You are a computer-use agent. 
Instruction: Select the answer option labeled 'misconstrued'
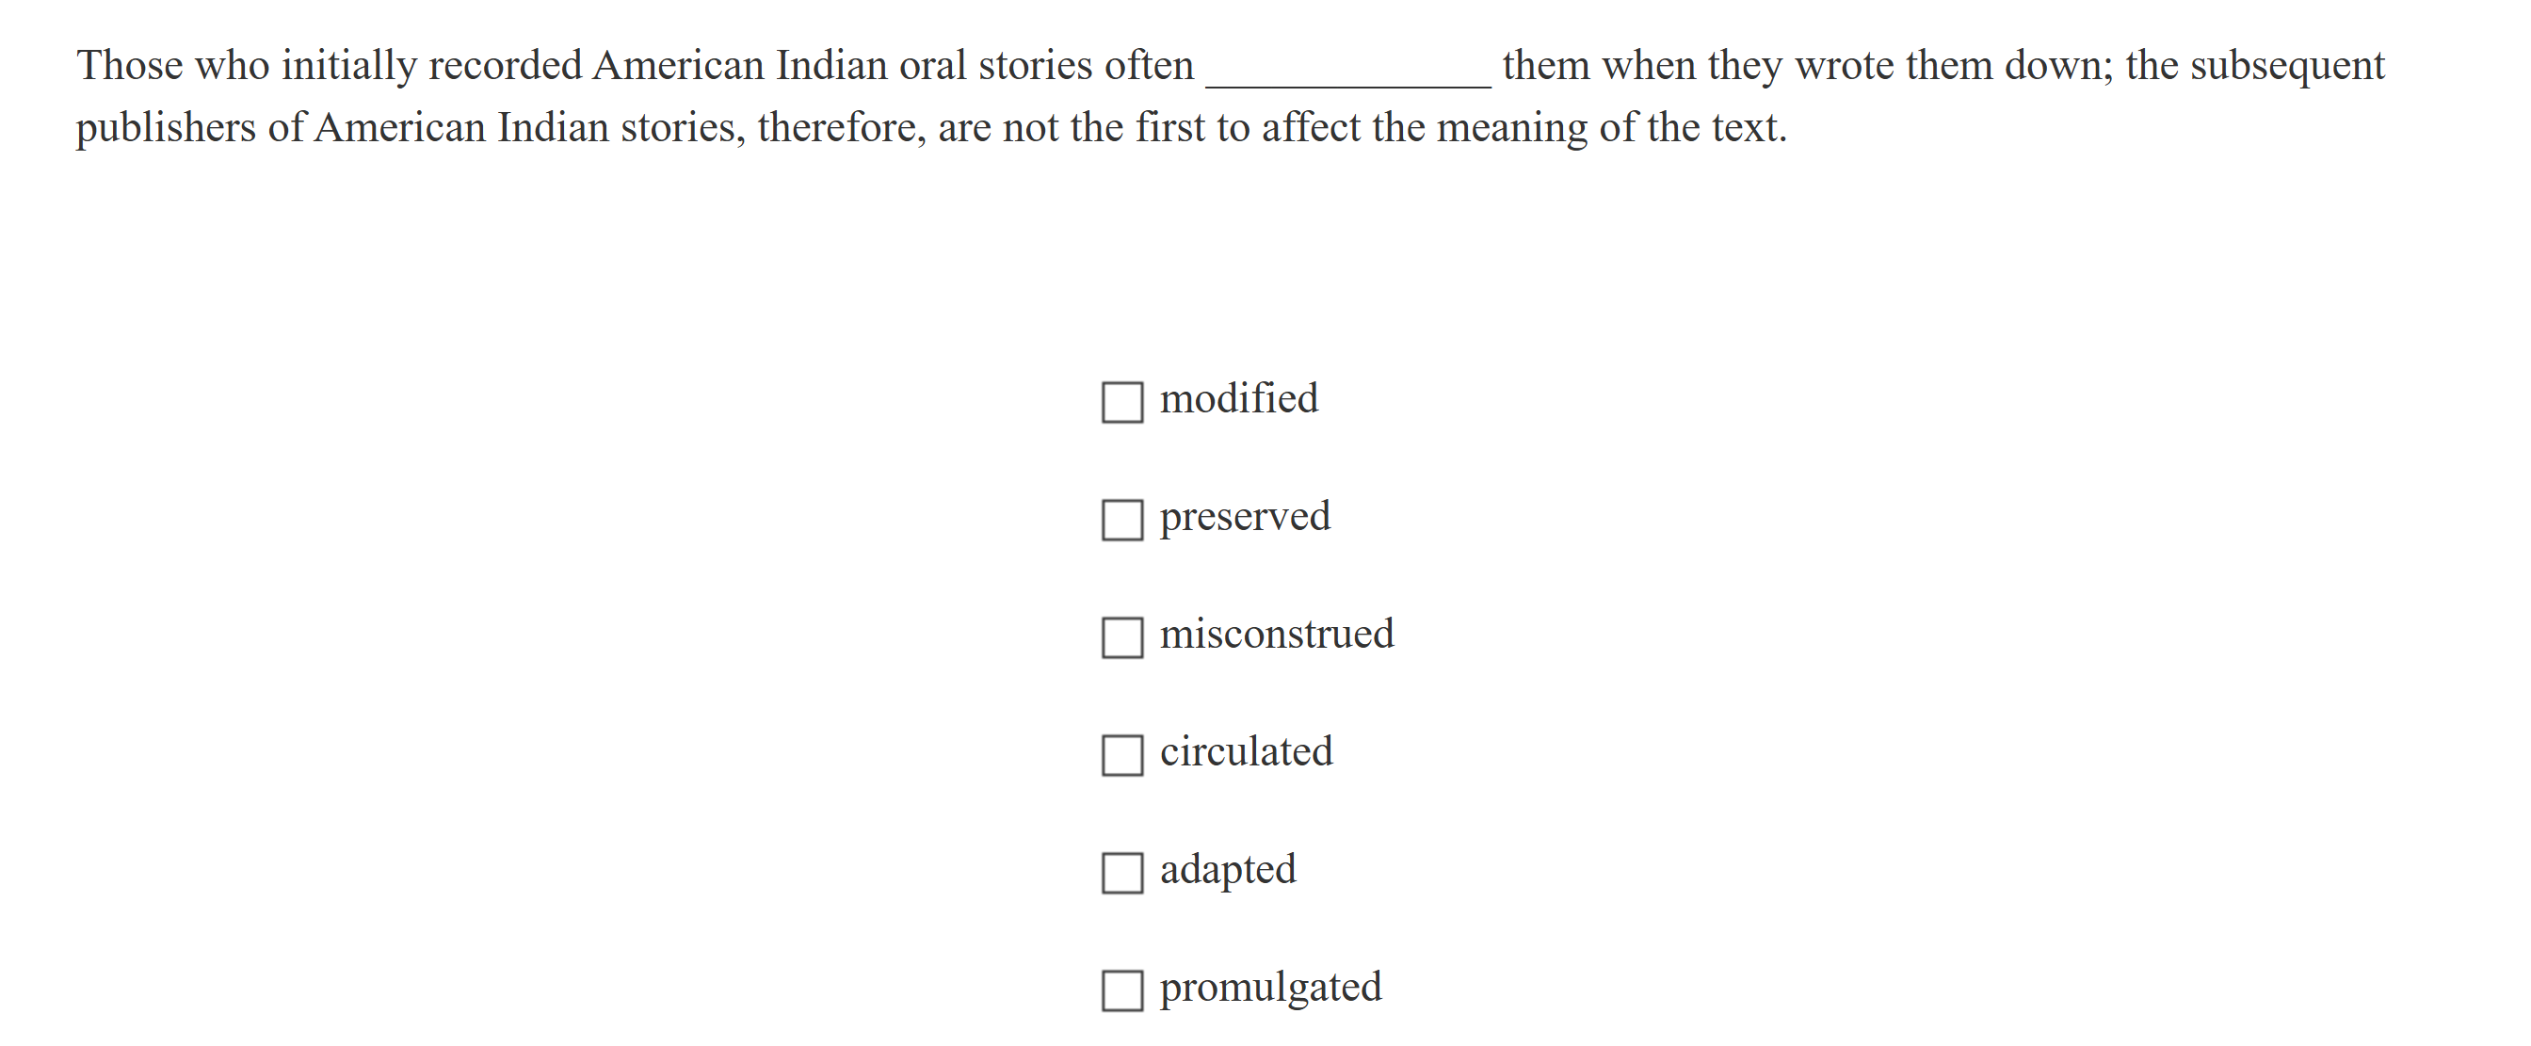[1278, 635]
